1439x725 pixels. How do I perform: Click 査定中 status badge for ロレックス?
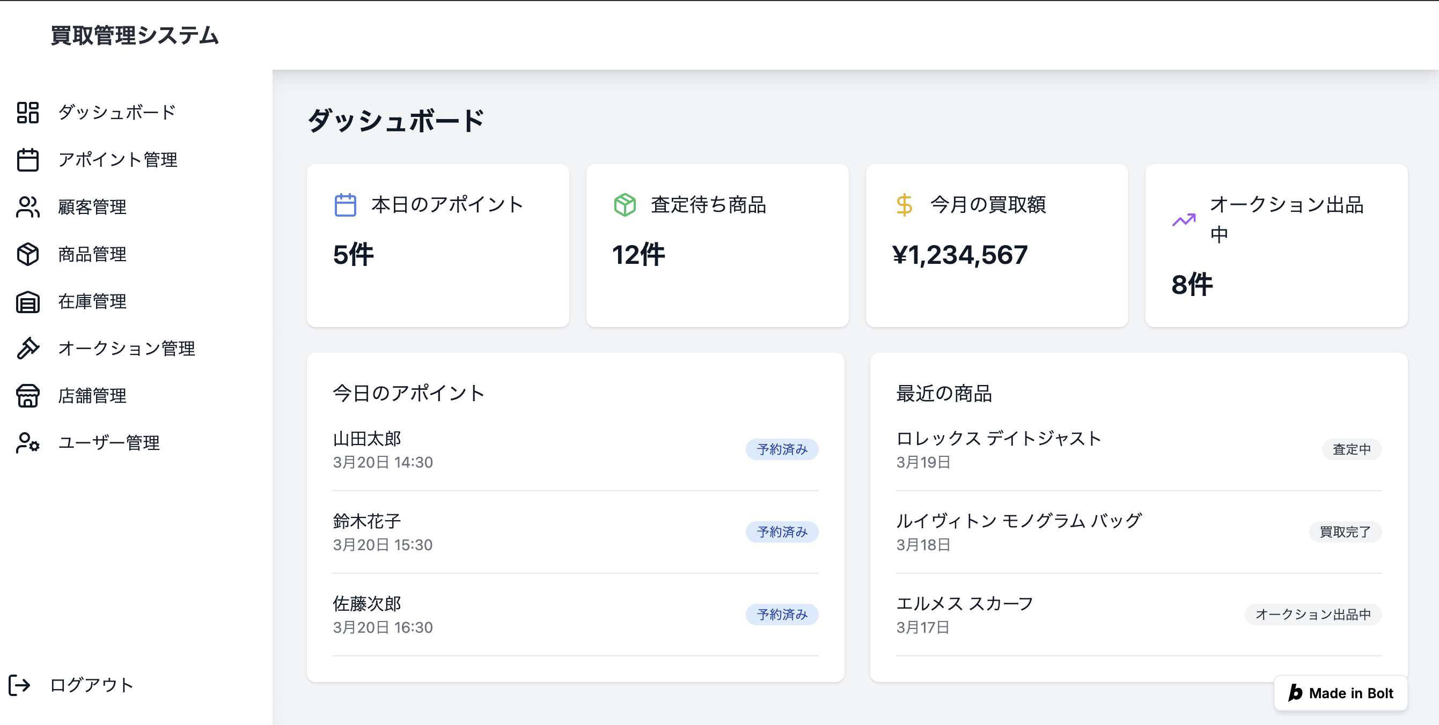1352,449
